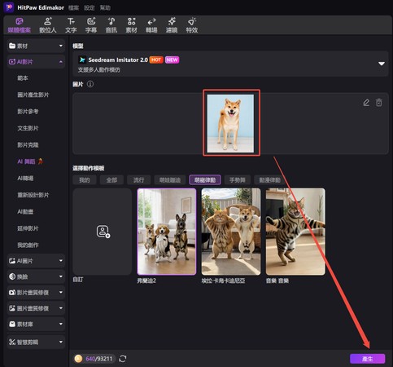
Task: Open AI動畫 in the sidebar
Action: point(25,211)
